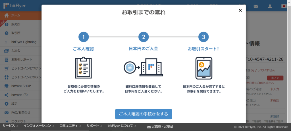Image resolution: width=291 pixels, height=131 pixels.
Task: Click the 日本円のご入金 step heading
Action: tap(144, 49)
